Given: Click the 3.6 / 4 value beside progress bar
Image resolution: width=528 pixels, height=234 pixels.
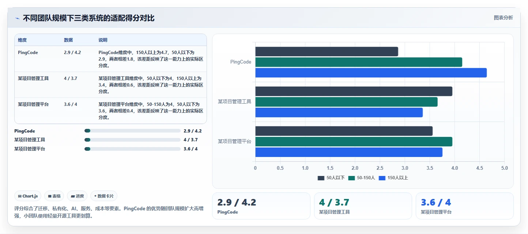Looking at the screenshot, I should tap(191, 149).
